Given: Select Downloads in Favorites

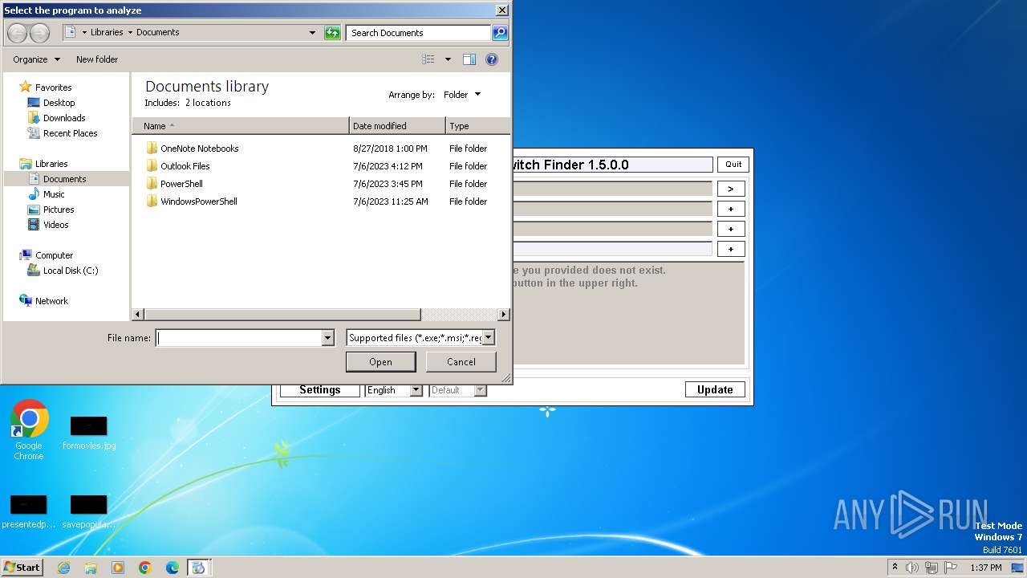Looking at the screenshot, I should 64,118.
